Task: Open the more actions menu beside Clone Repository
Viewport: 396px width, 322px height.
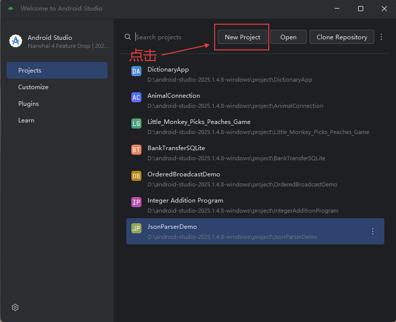Action: coord(381,37)
